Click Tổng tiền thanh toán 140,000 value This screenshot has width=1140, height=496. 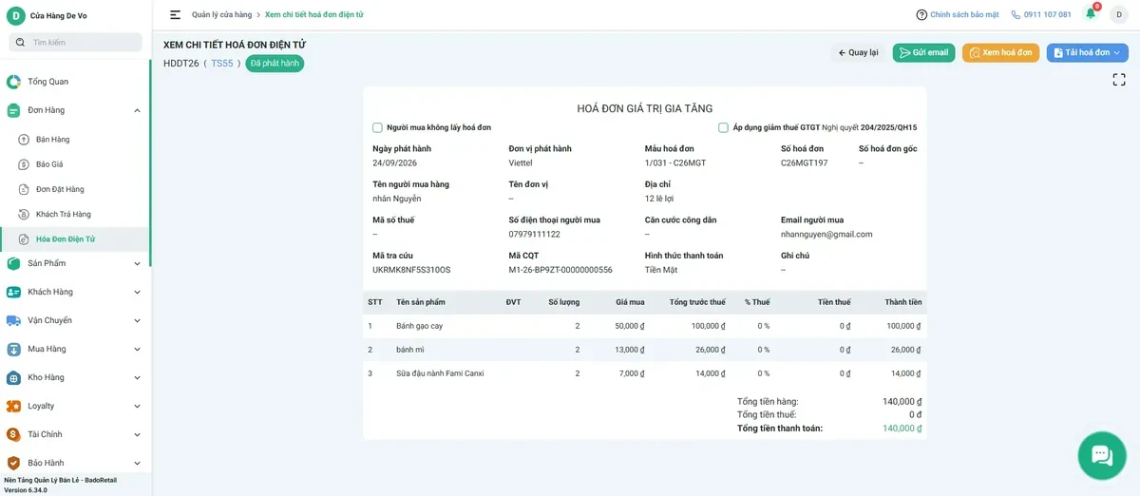click(902, 429)
